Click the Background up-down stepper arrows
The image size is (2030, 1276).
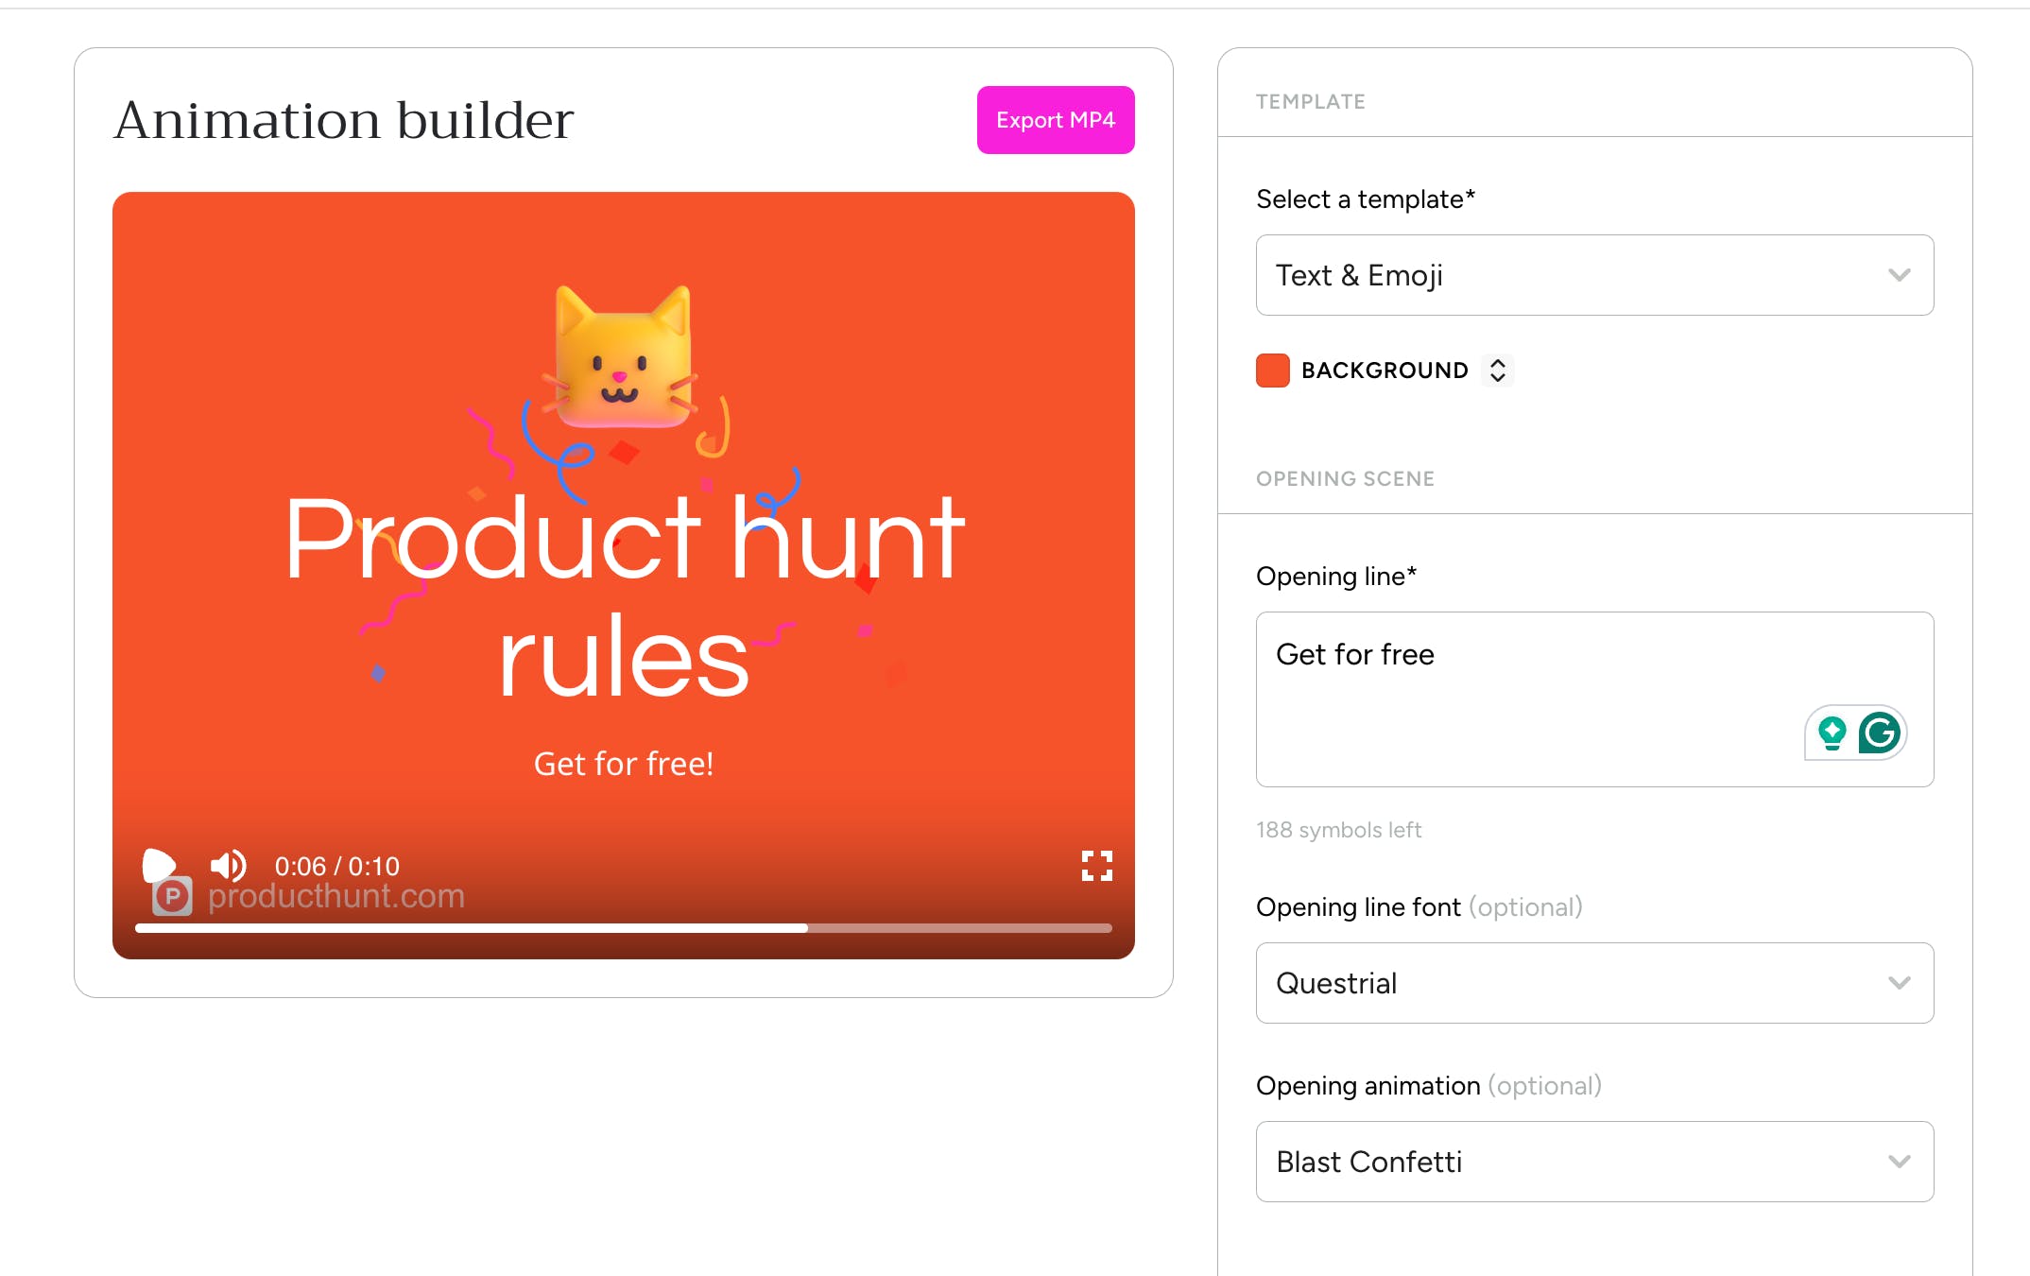click(x=1497, y=371)
